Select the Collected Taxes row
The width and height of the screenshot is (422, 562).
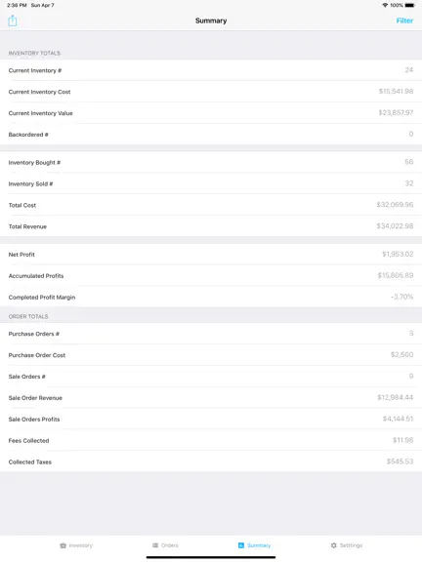(x=211, y=462)
